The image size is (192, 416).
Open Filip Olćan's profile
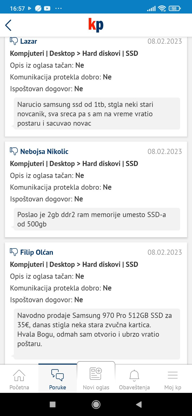[x=37, y=252]
